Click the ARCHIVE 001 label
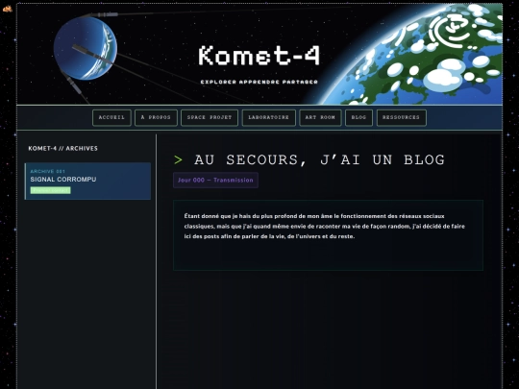The height and width of the screenshot is (389, 519). point(48,171)
